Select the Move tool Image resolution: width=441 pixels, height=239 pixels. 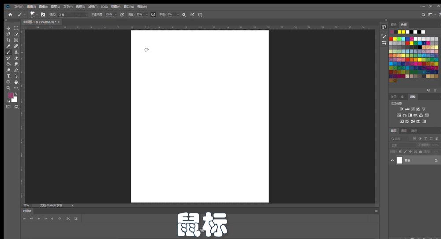[8, 28]
